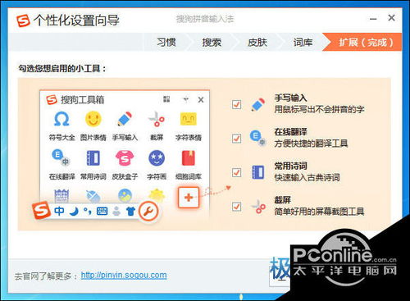Select the 扩展（完成）step tab
Screen dimensions: 410x301
(x=363, y=42)
